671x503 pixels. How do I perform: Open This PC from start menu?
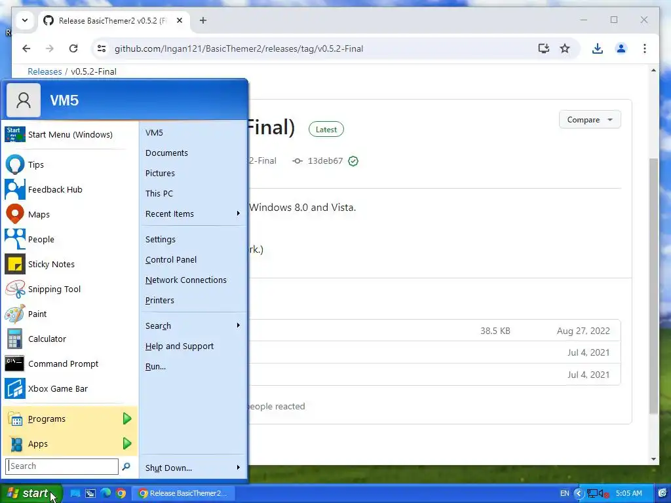point(193,194)
